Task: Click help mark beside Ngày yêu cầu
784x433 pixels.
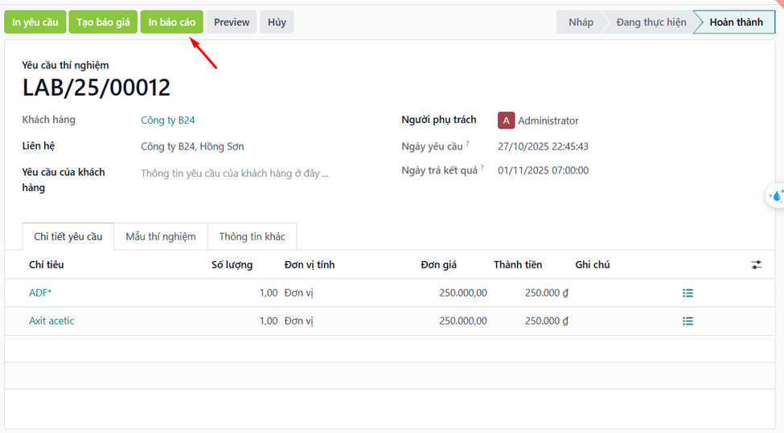Action: point(467,145)
